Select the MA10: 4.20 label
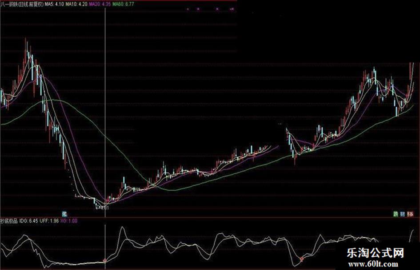Image resolution: width=420 pixels, height=270 pixels. click(x=76, y=4)
